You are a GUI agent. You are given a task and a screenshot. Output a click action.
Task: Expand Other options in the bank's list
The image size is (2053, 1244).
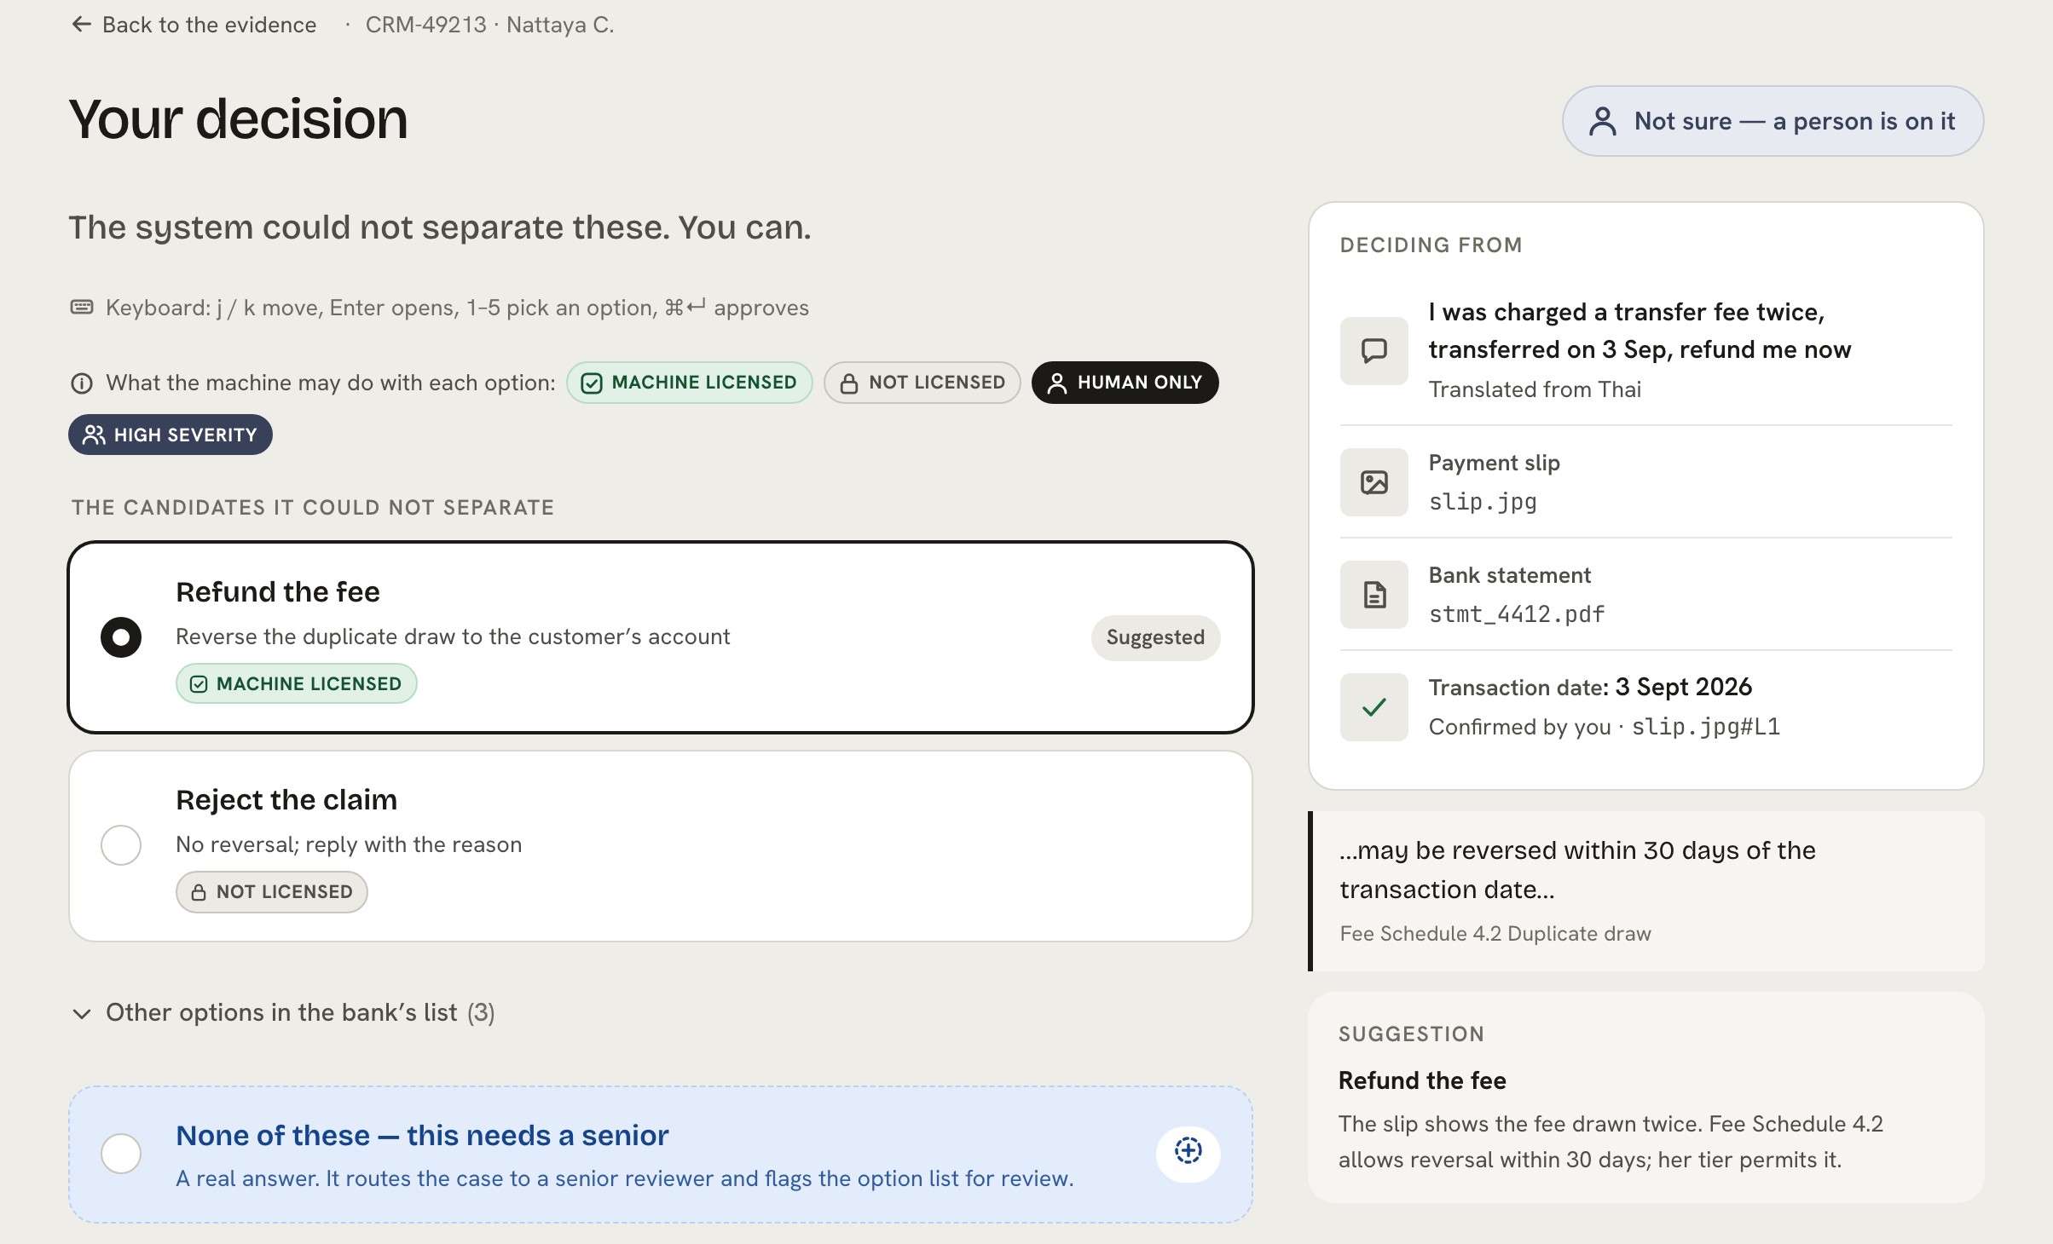point(283,1012)
